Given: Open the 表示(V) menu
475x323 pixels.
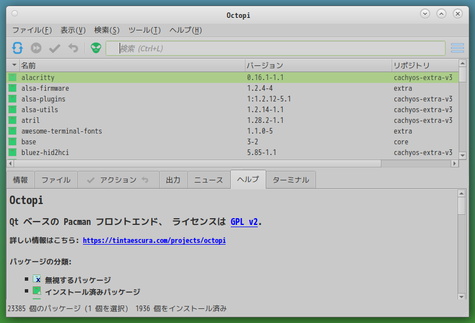Looking at the screenshot, I should 73,30.
